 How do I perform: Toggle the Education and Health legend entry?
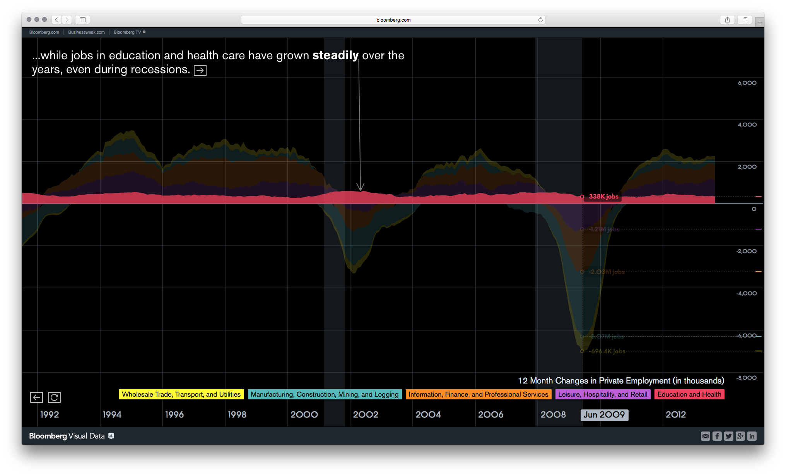[x=689, y=394]
